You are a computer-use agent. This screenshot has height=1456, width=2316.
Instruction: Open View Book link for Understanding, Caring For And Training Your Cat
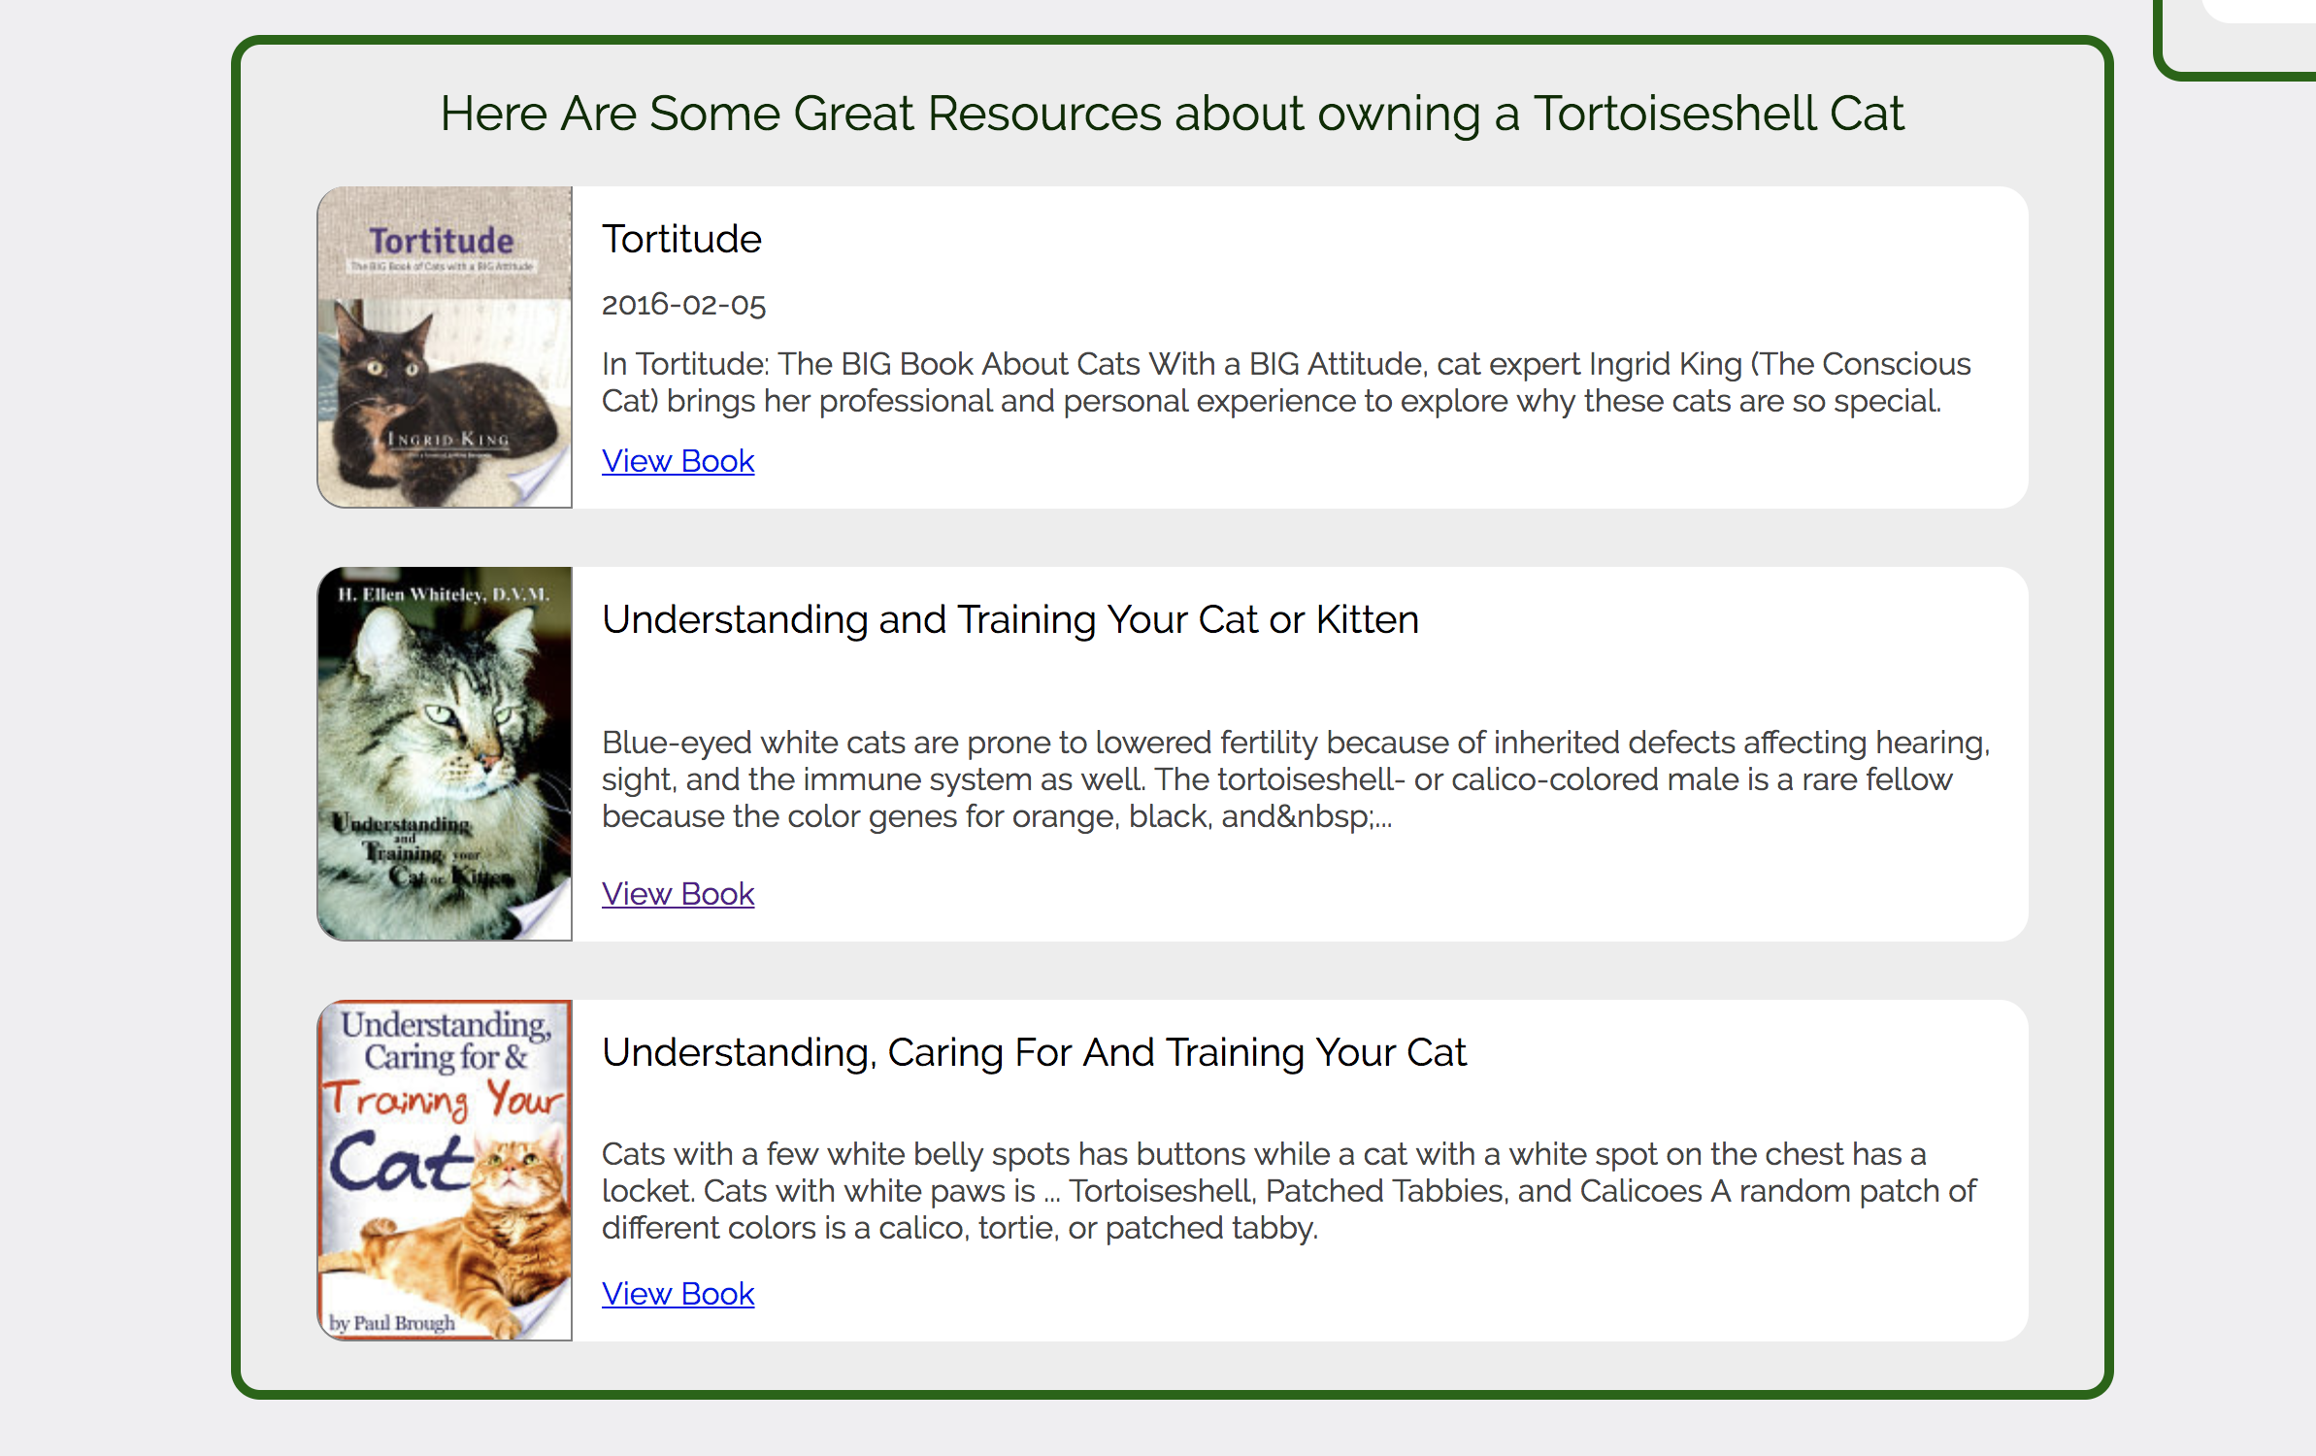click(x=678, y=1293)
